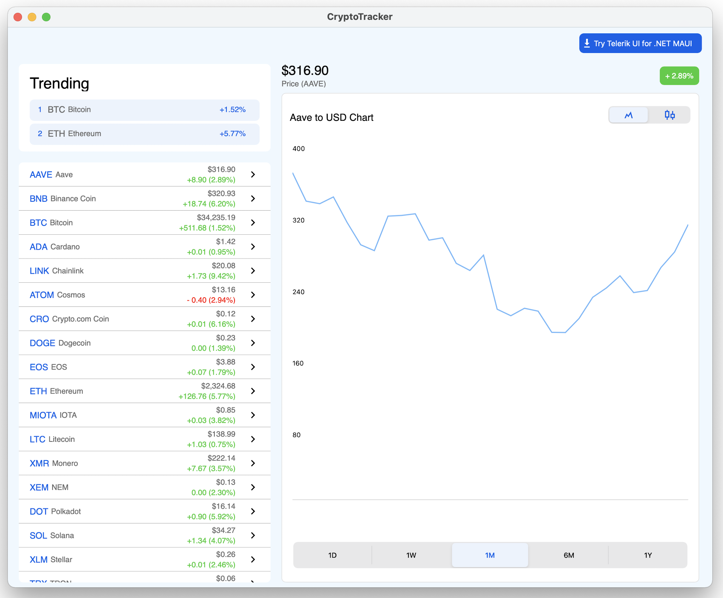Click the XEM ticker symbol

[39, 487]
